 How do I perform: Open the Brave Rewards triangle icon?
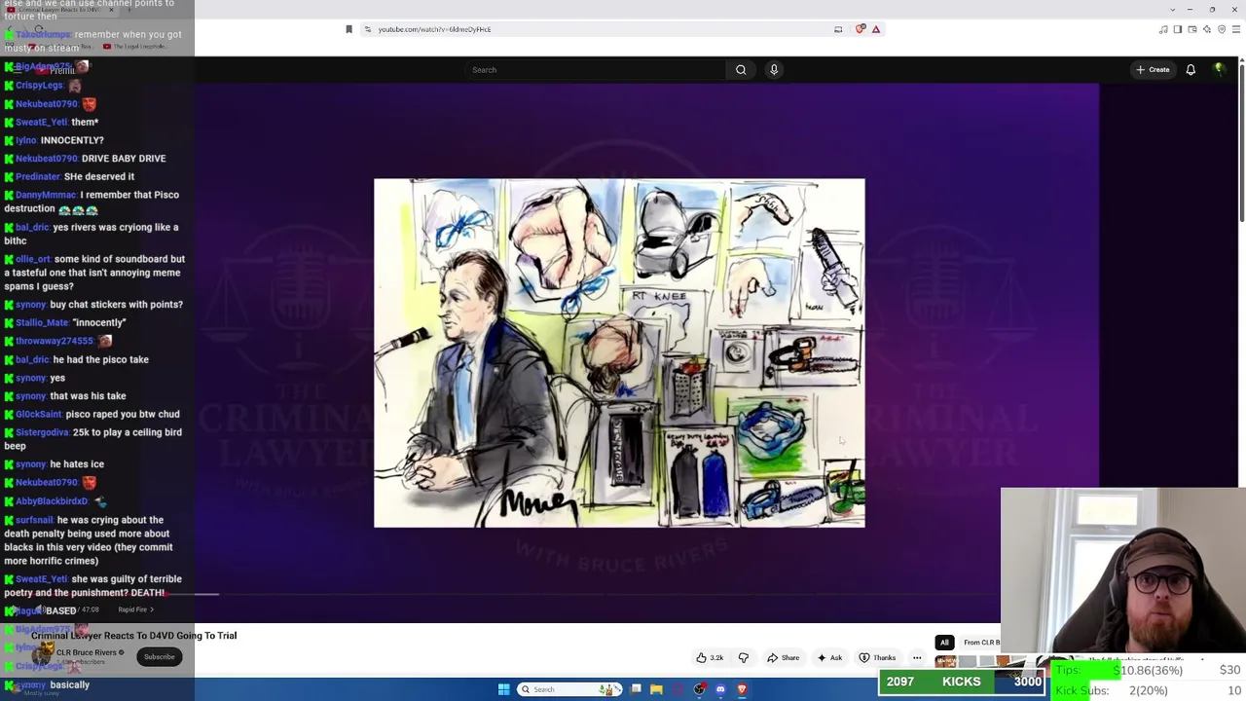(x=876, y=29)
